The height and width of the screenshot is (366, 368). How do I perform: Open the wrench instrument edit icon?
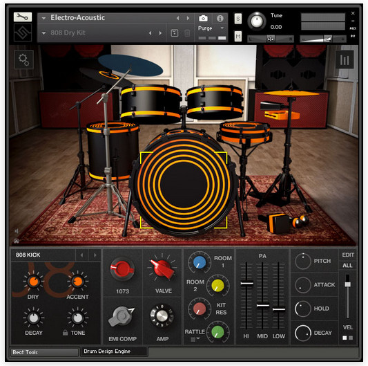point(23,17)
